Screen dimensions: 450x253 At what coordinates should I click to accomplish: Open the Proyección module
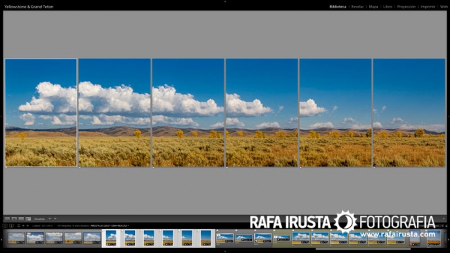(406, 7)
